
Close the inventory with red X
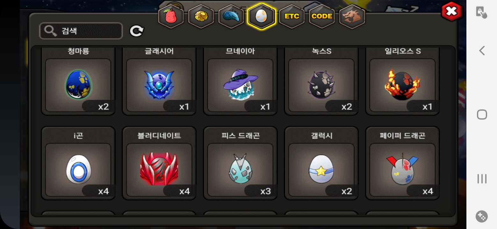click(x=451, y=12)
